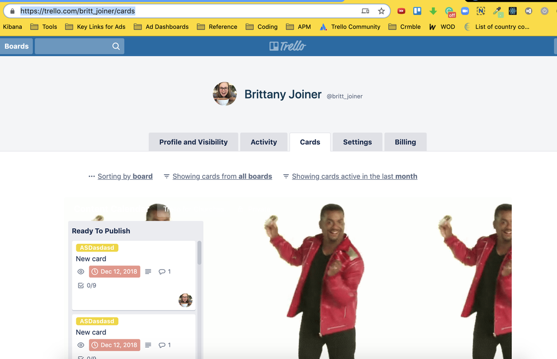
Task: Open the red fast-forward video extension
Action: click(x=401, y=11)
